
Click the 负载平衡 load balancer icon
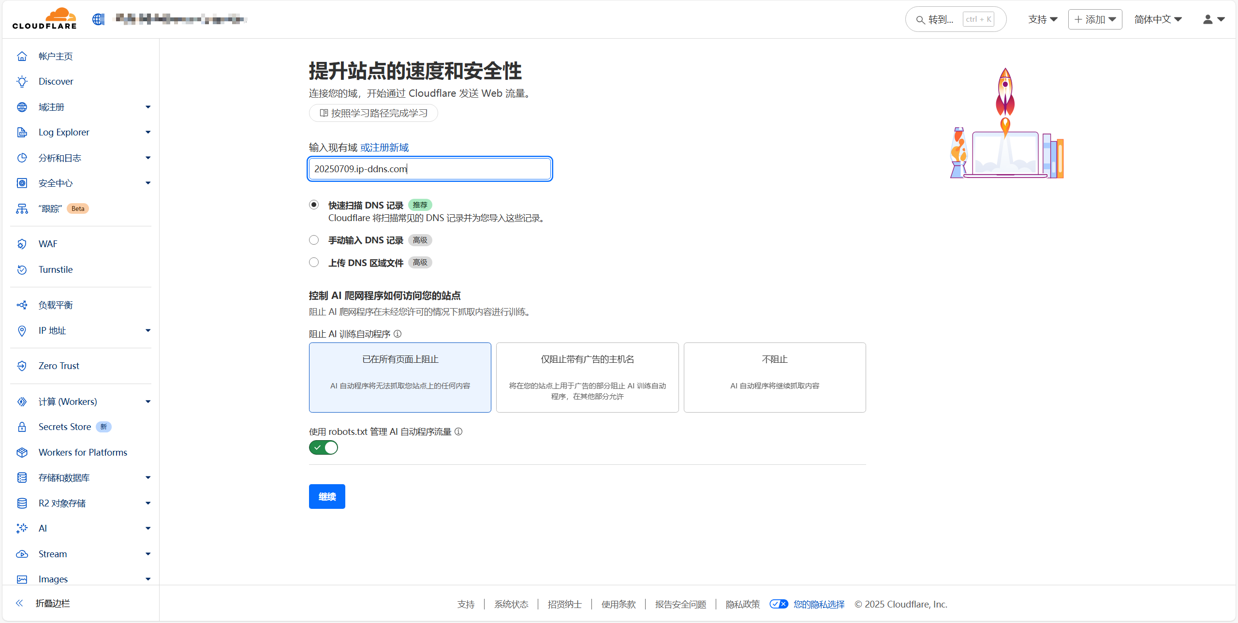pyautogui.click(x=22, y=305)
